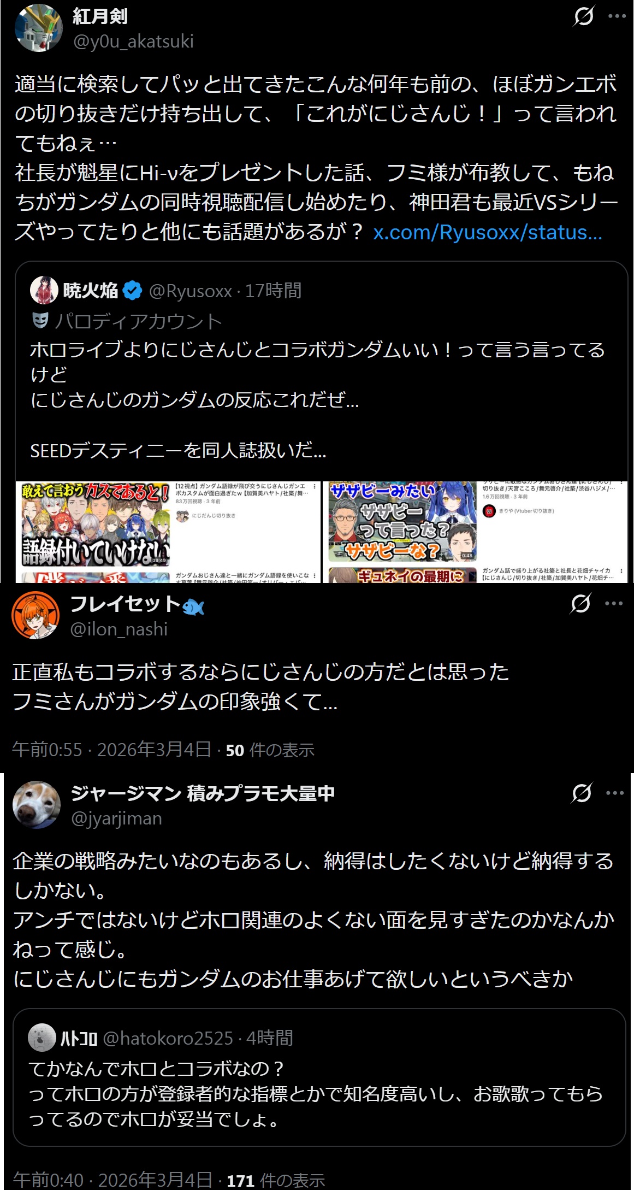Open the 午前0:55 · 2026年3月4日 timestamp
The height and width of the screenshot is (1190, 634).
[x=111, y=750]
